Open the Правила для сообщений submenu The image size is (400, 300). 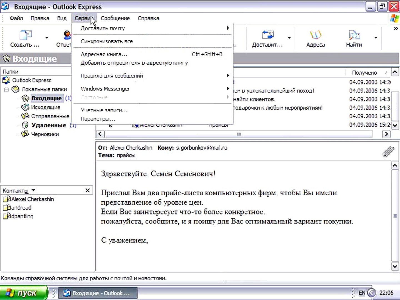coord(152,76)
